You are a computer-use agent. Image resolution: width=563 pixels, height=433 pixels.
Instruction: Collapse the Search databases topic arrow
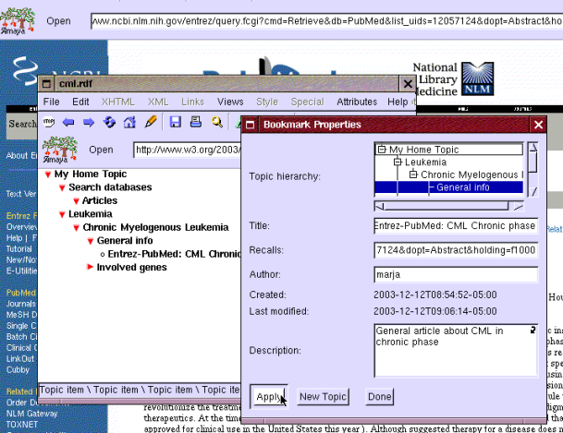point(62,187)
